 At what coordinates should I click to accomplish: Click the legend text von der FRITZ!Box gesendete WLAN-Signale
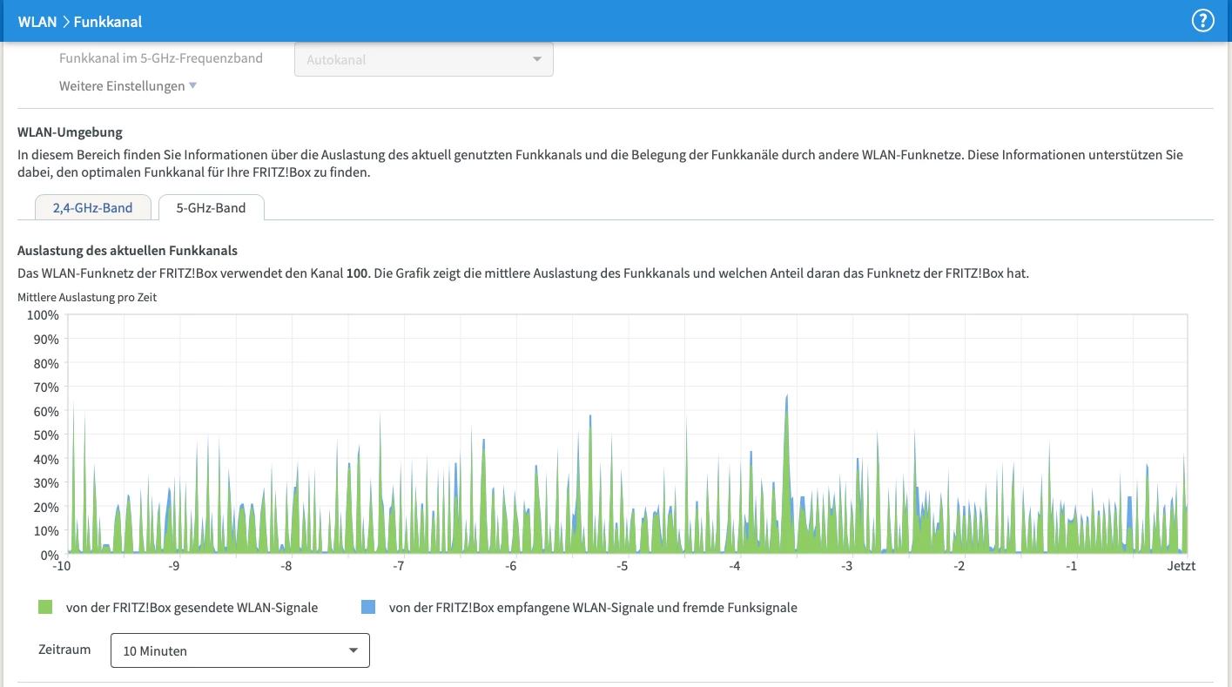tap(192, 608)
